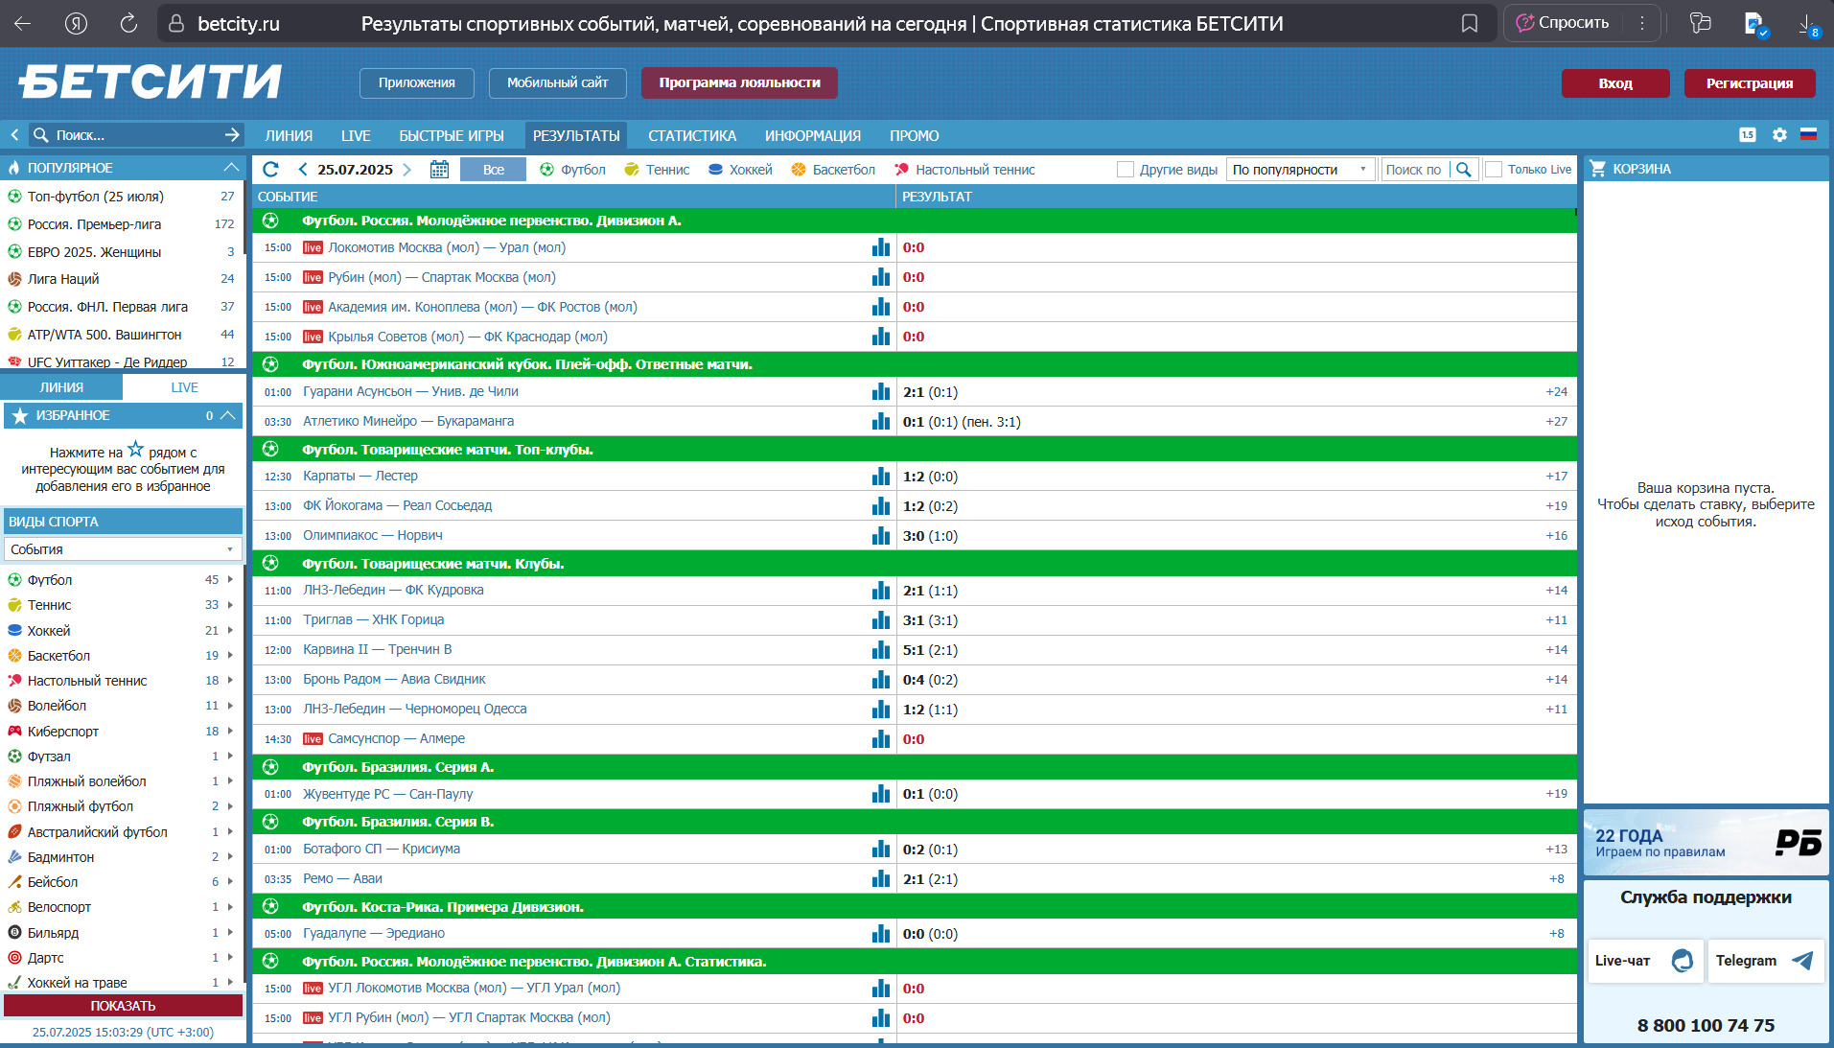The width and height of the screenshot is (1834, 1048).
Task: Open settings gear icon in navigation bar
Action: [1779, 135]
